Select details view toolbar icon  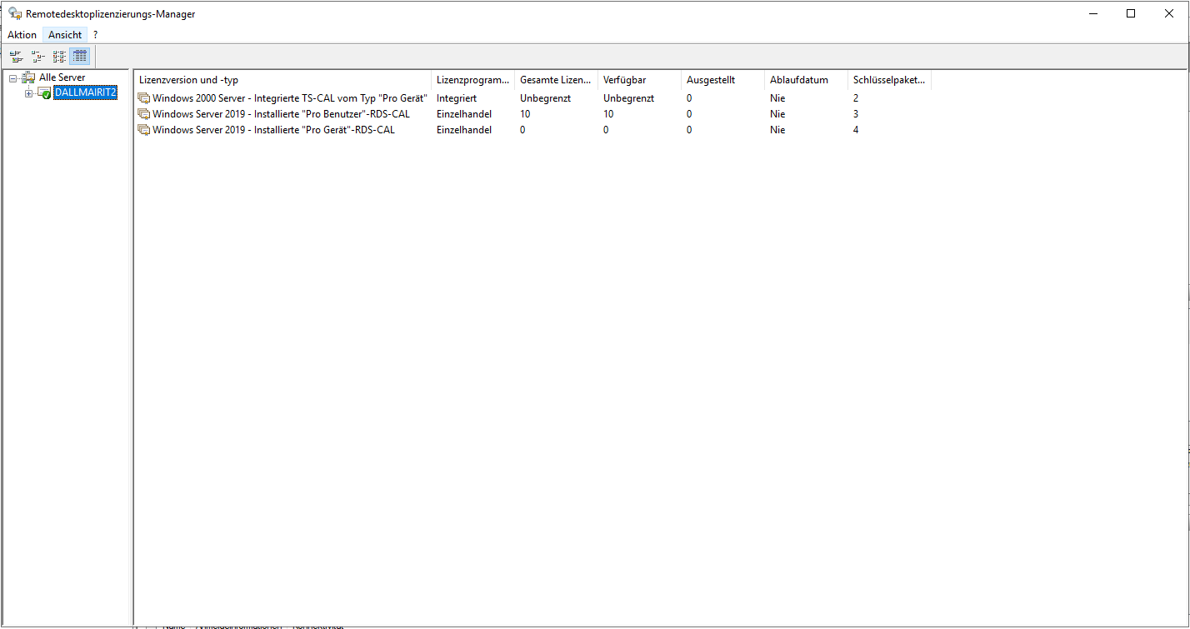pos(80,57)
